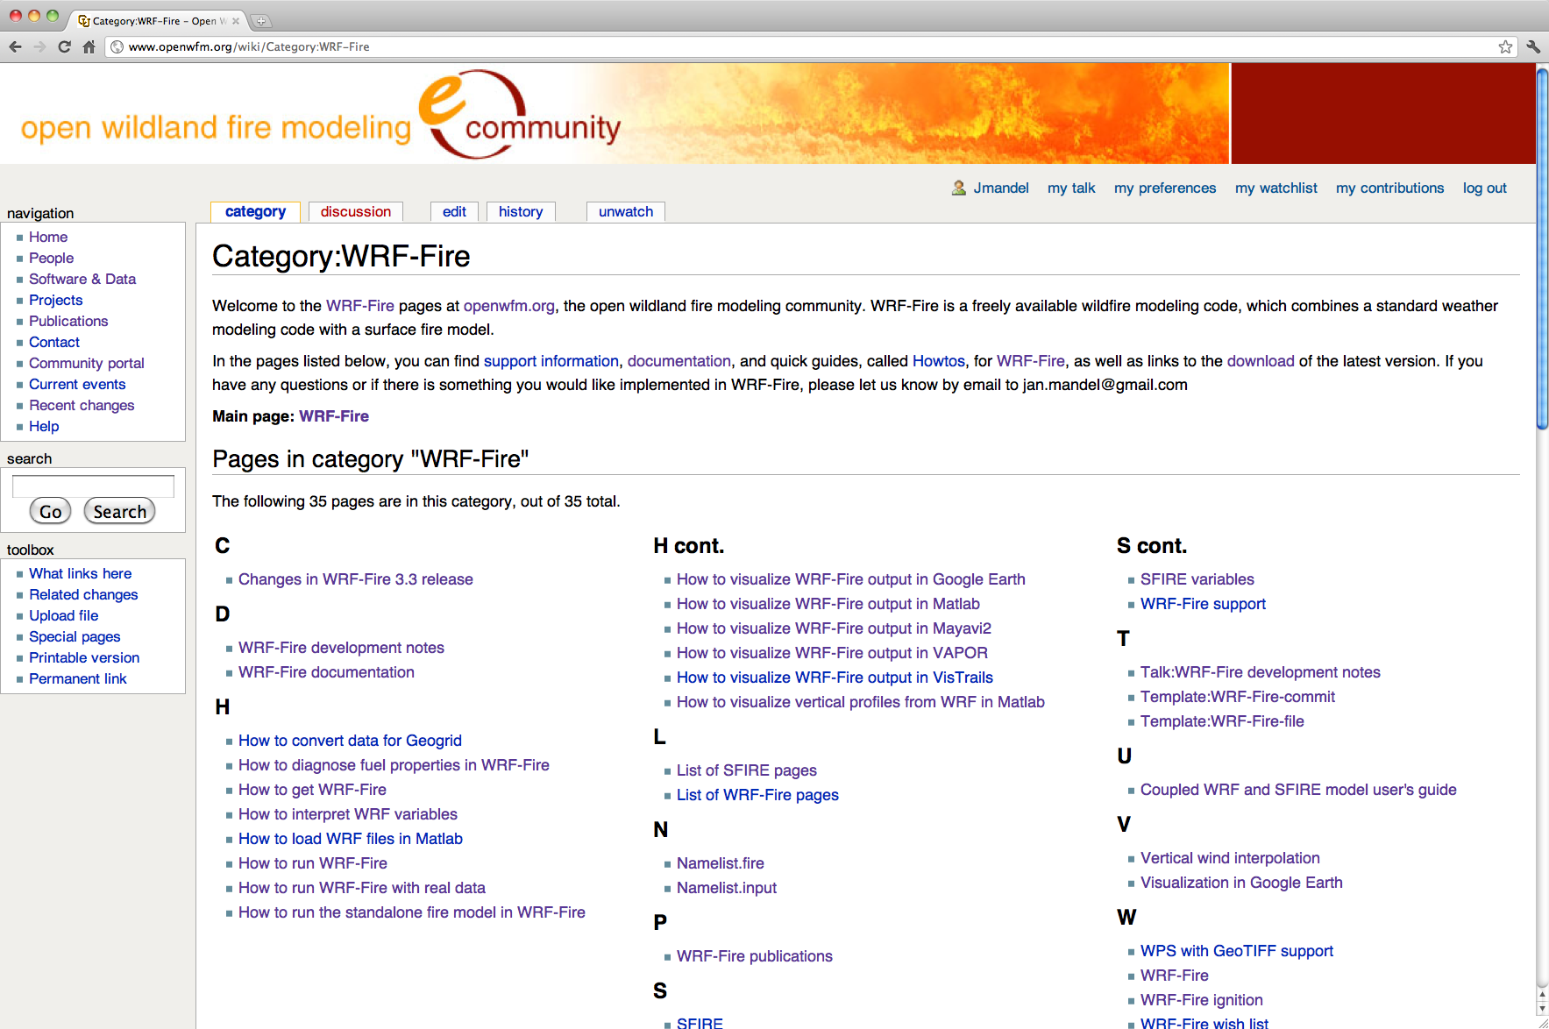The image size is (1549, 1029).
Task: Open WRF-Fire output in VisTrails howto
Action: click(835, 678)
